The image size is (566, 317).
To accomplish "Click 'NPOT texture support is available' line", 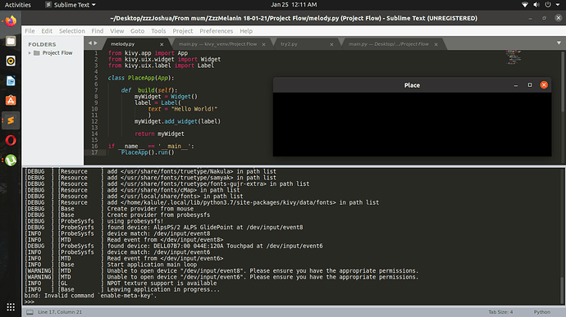I will tap(162, 283).
